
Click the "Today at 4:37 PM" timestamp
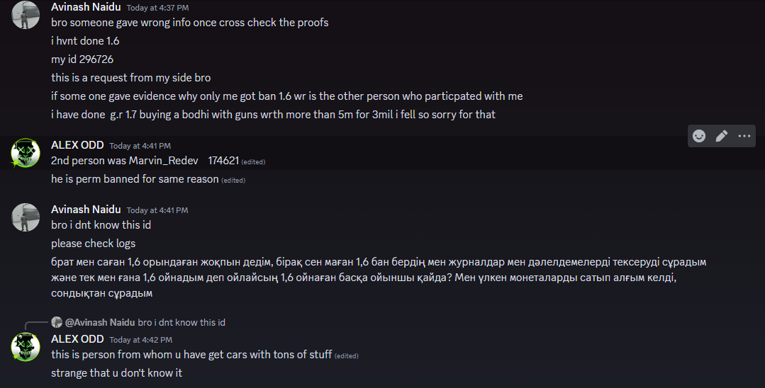[157, 8]
